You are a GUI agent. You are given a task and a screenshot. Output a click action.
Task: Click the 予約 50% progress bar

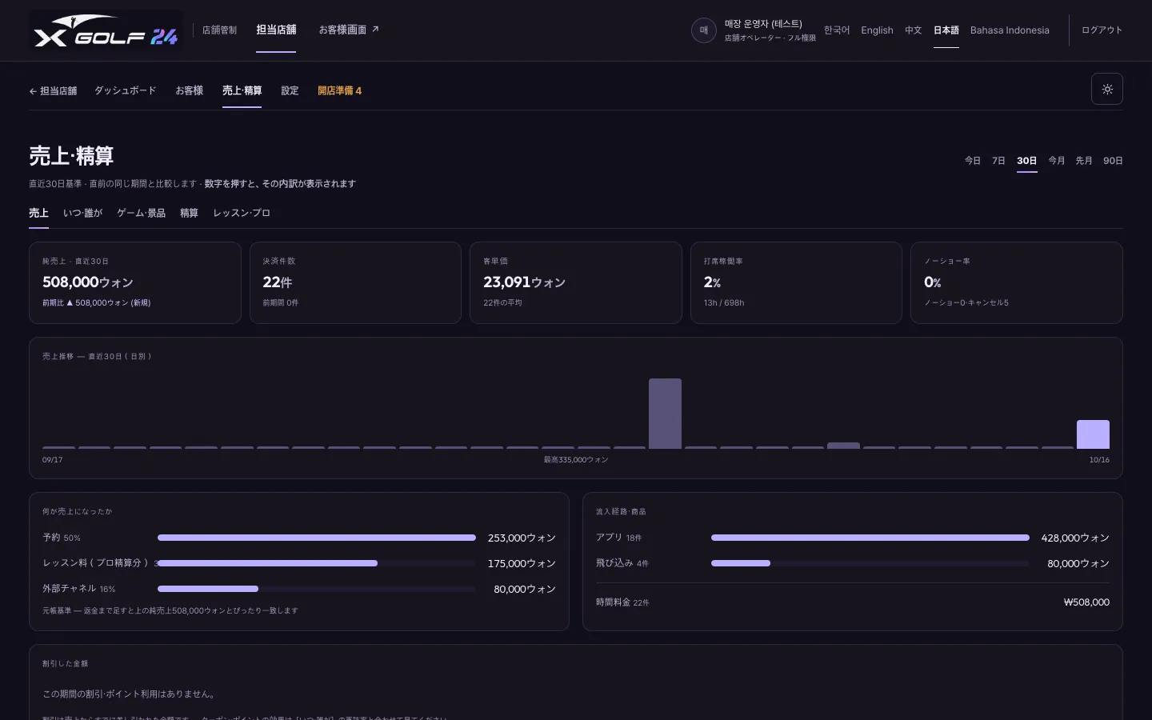(x=317, y=538)
